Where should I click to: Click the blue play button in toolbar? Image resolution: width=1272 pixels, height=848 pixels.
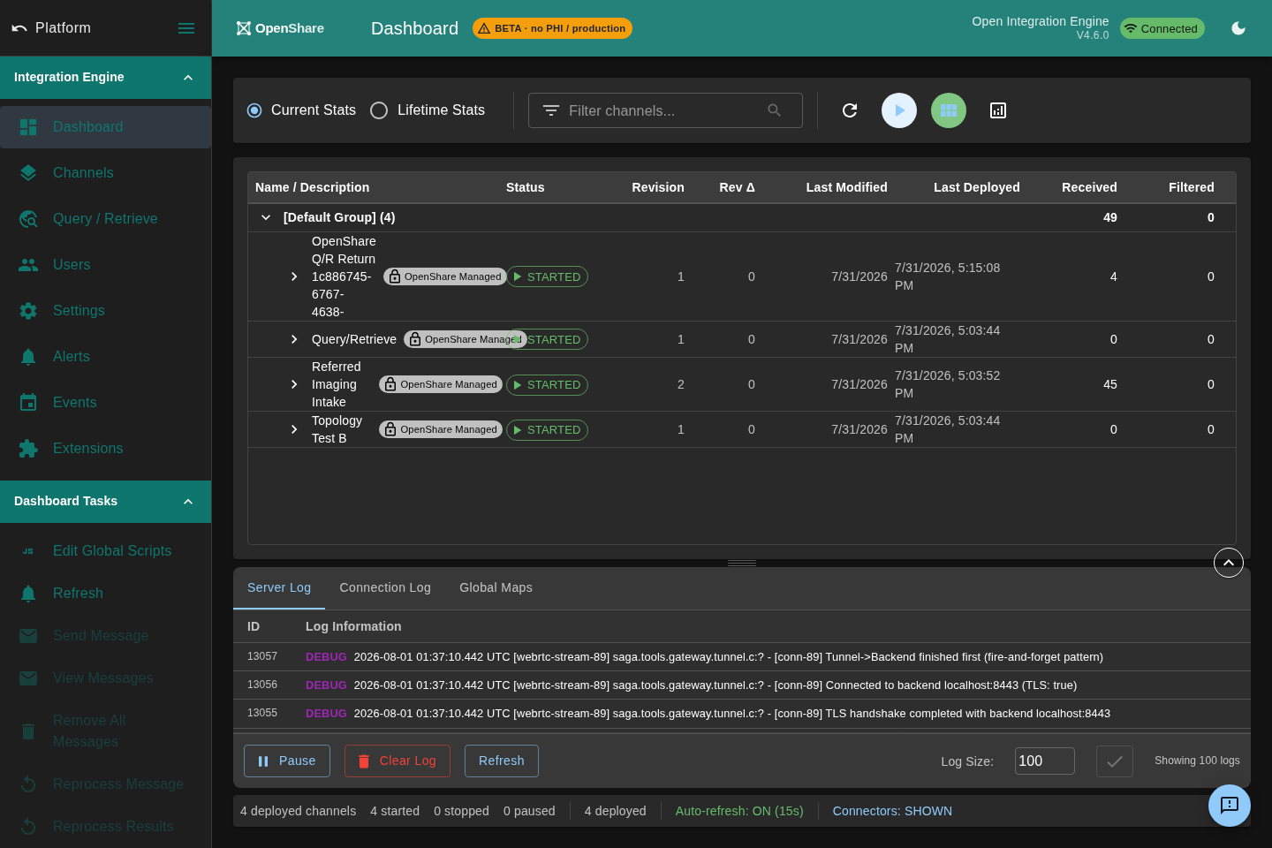point(899,110)
